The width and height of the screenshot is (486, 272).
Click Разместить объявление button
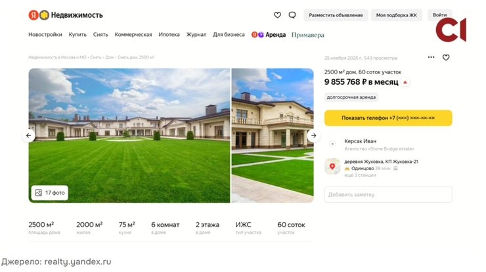pyautogui.click(x=336, y=15)
